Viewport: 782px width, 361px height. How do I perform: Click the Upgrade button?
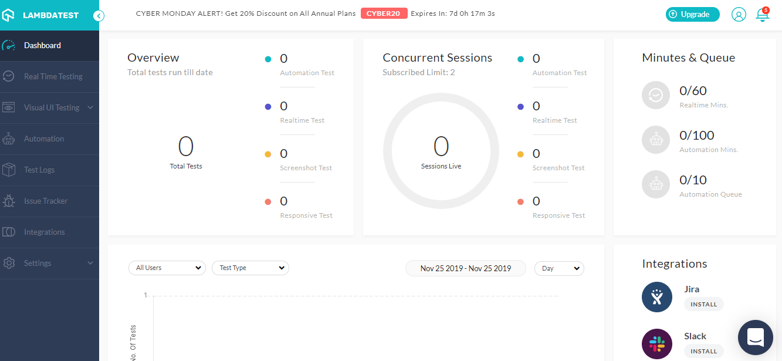(692, 15)
